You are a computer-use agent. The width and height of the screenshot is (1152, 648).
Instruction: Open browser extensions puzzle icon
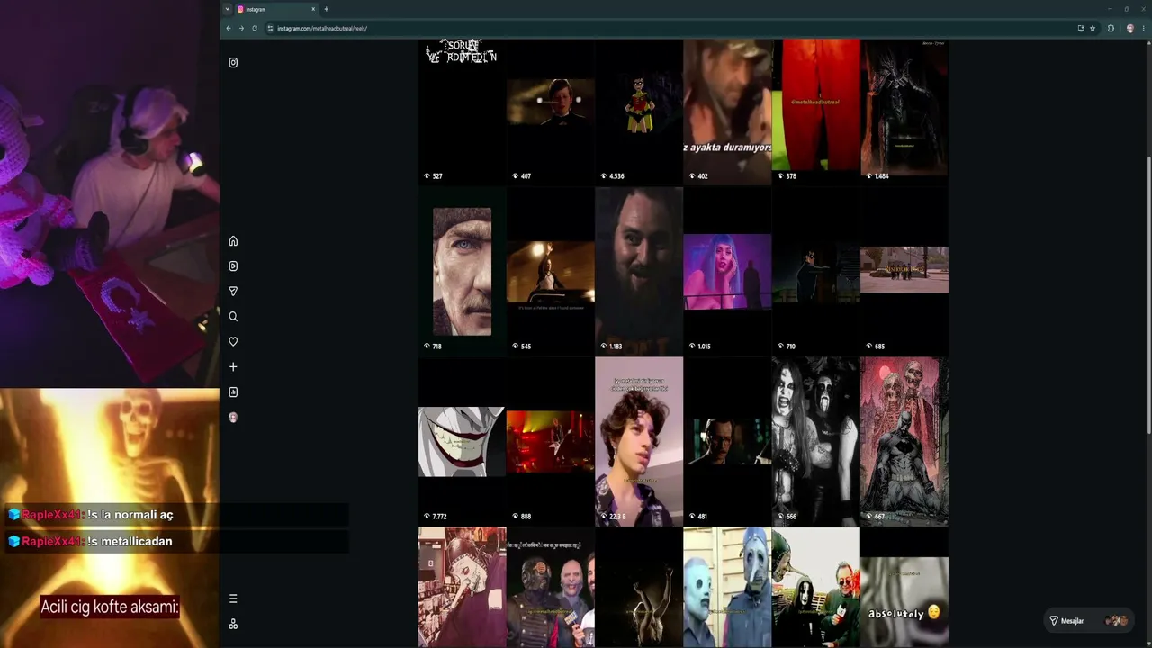point(1111,29)
